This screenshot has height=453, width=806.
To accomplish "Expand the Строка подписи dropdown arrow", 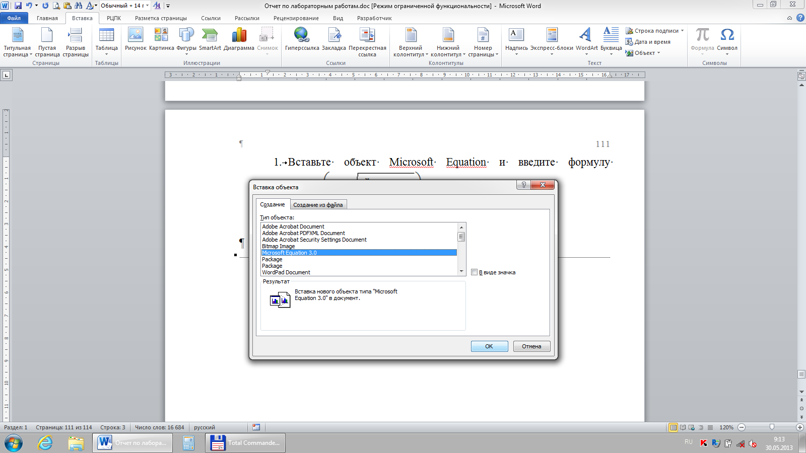I will pos(683,31).
